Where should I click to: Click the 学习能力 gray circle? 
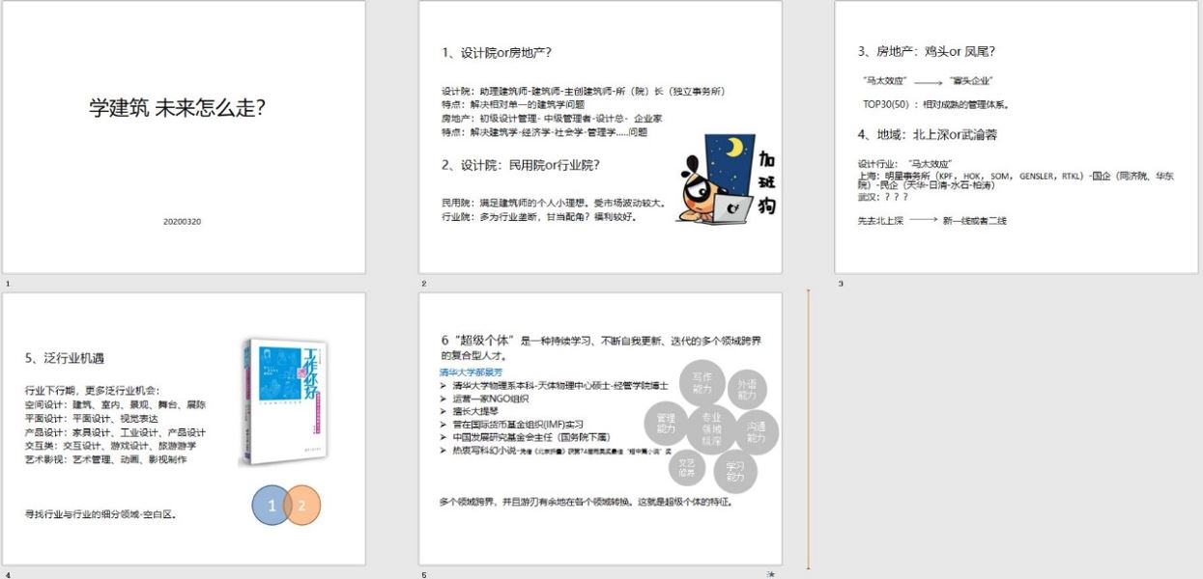pos(734,471)
